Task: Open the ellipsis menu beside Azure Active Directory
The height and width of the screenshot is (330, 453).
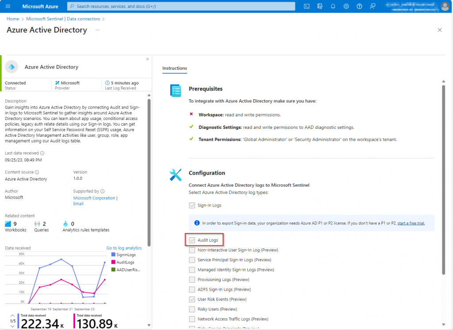Action: tap(97, 30)
